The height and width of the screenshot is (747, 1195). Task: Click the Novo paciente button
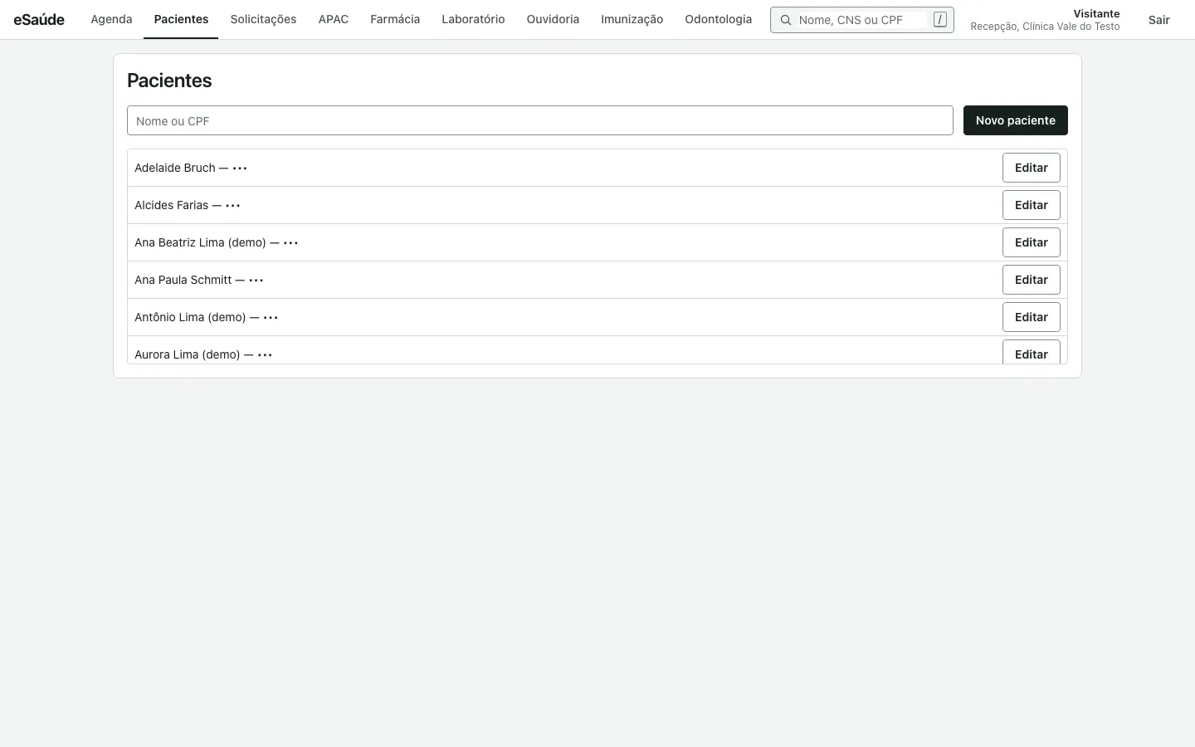(1016, 120)
